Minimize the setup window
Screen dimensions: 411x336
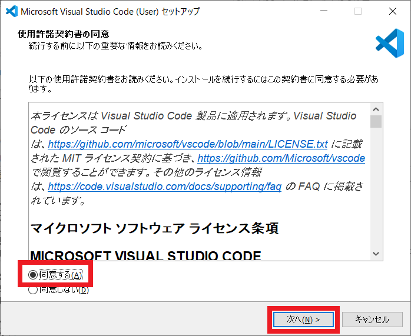click(x=324, y=11)
